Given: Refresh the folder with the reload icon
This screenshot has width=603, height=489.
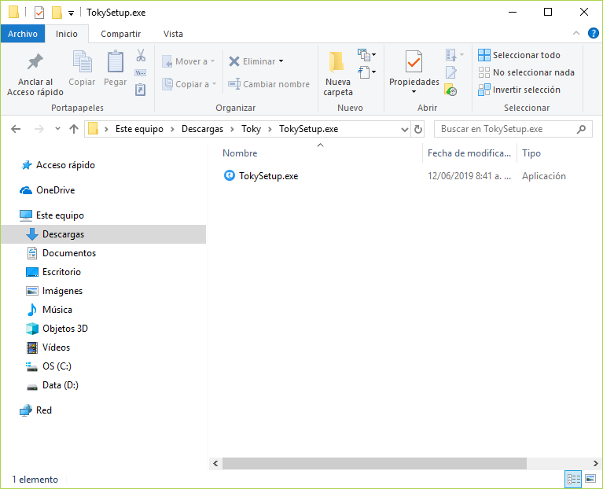Looking at the screenshot, I should tap(417, 129).
